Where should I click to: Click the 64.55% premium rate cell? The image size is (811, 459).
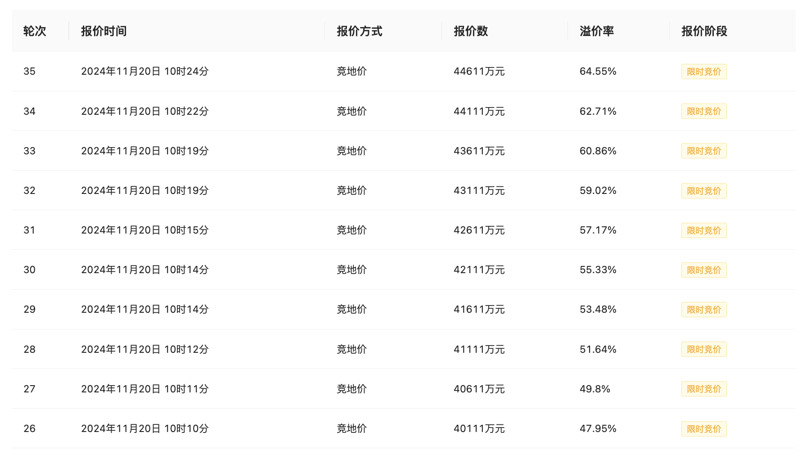point(598,71)
